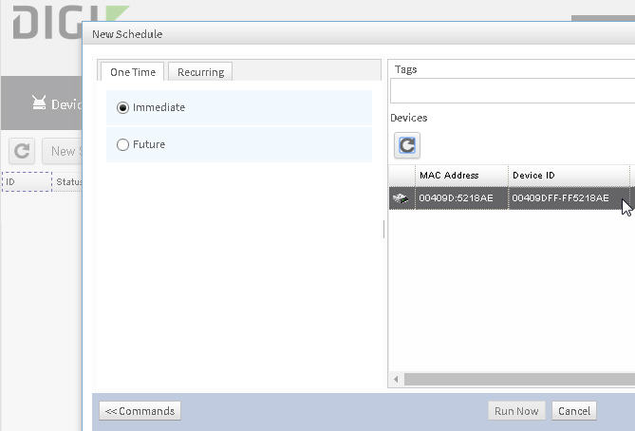
Task: Click the ID column header in background
Action: (x=26, y=181)
